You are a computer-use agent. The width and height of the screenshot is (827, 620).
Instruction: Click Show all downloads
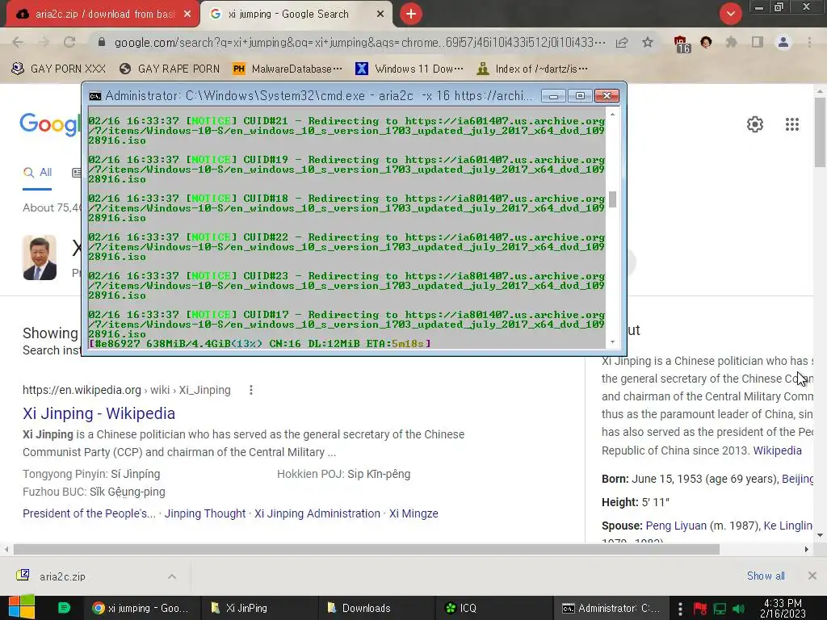tap(766, 576)
